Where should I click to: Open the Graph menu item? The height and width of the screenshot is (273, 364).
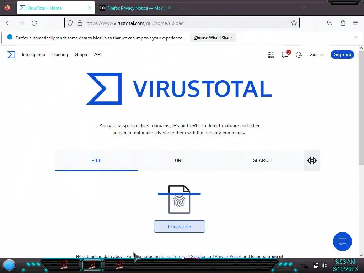(81, 54)
